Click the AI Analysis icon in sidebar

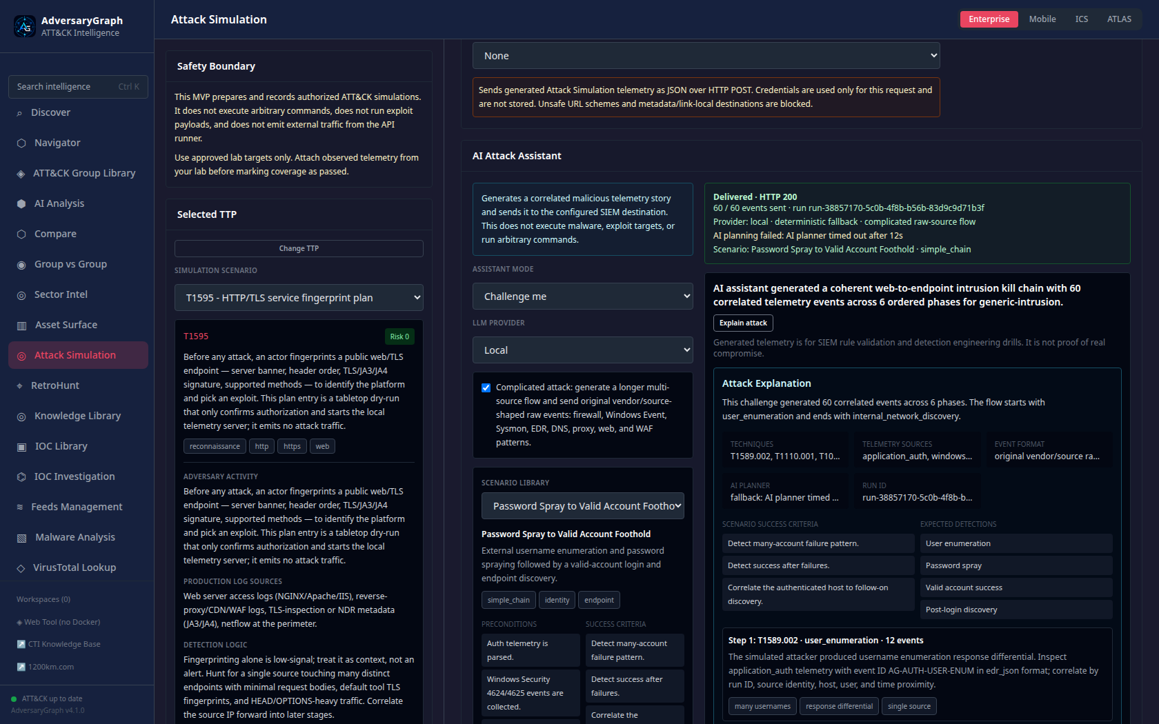(21, 204)
